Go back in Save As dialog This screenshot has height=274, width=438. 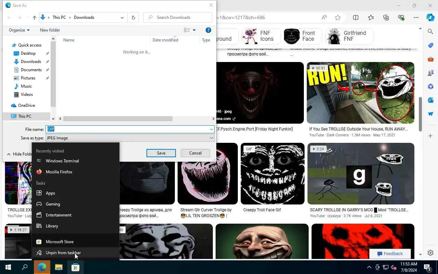tap(9, 17)
